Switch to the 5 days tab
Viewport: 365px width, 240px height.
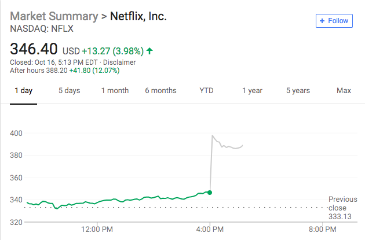point(69,91)
